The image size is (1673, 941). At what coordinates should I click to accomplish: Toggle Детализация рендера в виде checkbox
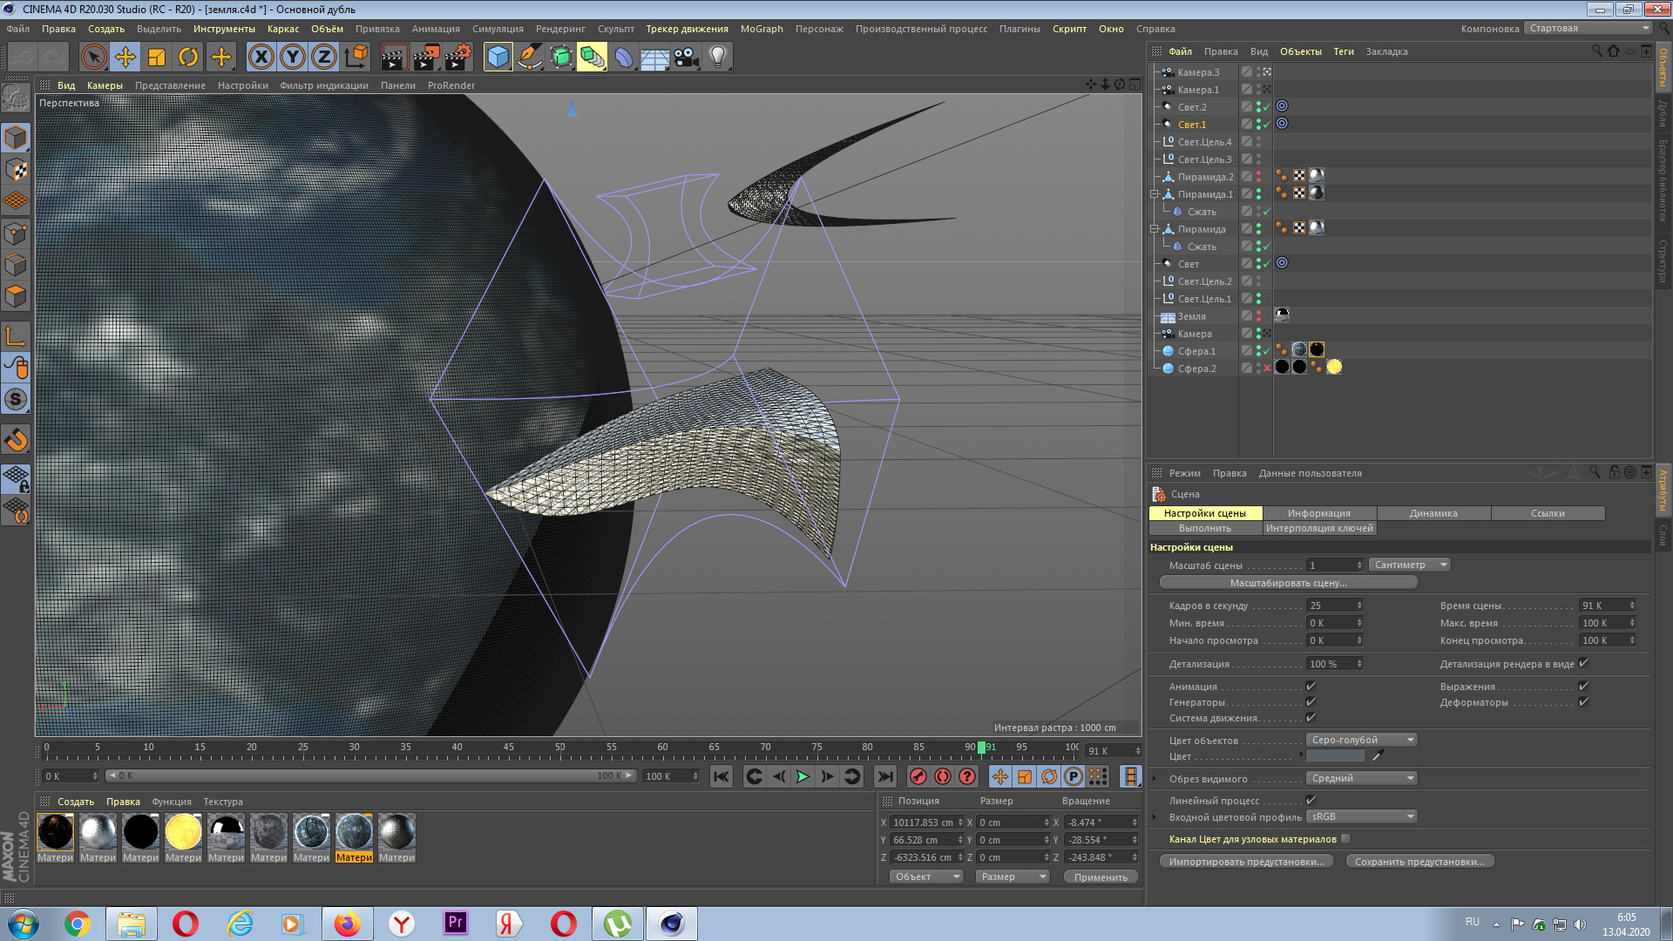[x=1583, y=663]
